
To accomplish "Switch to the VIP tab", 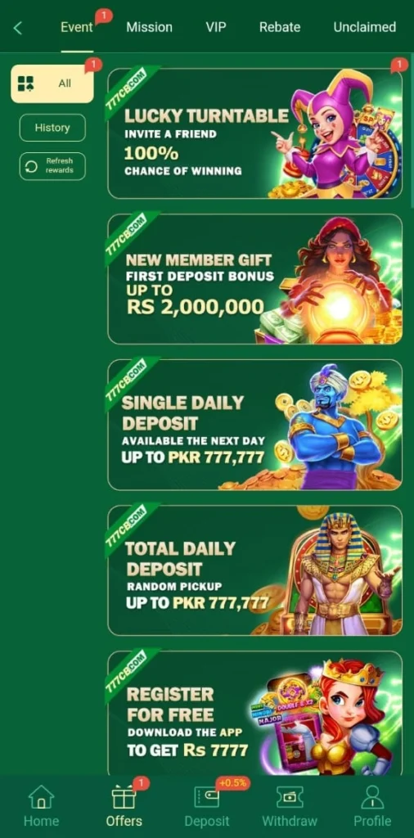I will pyautogui.click(x=216, y=27).
